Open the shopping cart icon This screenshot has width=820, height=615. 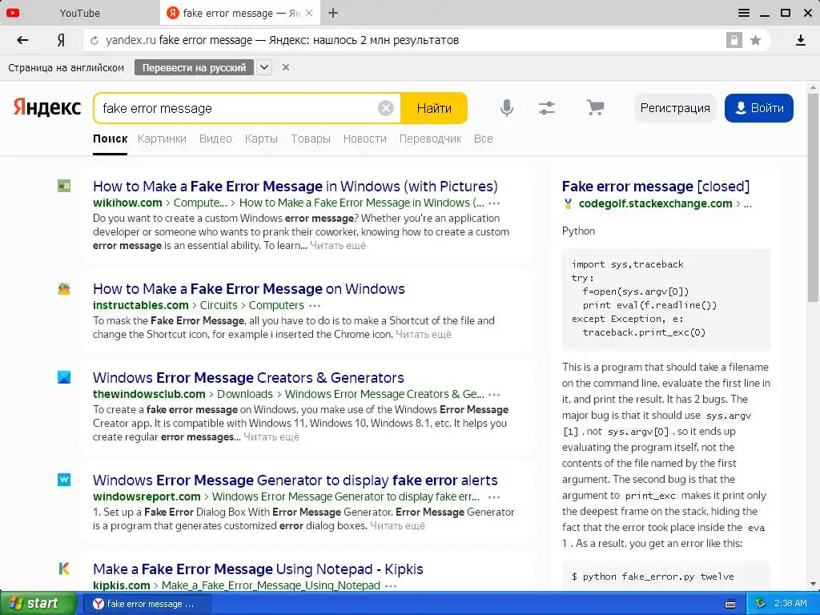pos(595,108)
